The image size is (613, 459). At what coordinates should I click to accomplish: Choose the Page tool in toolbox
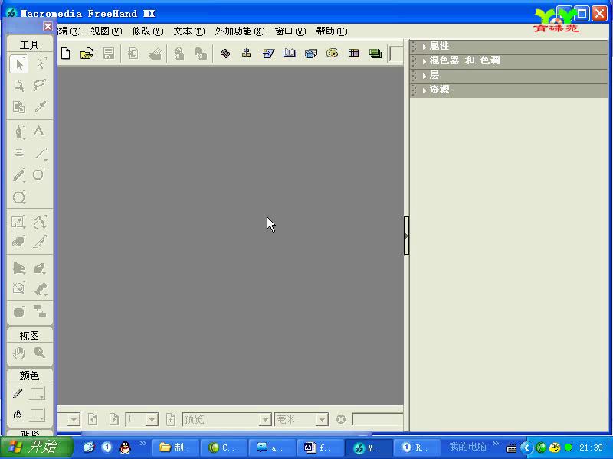(18, 85)
